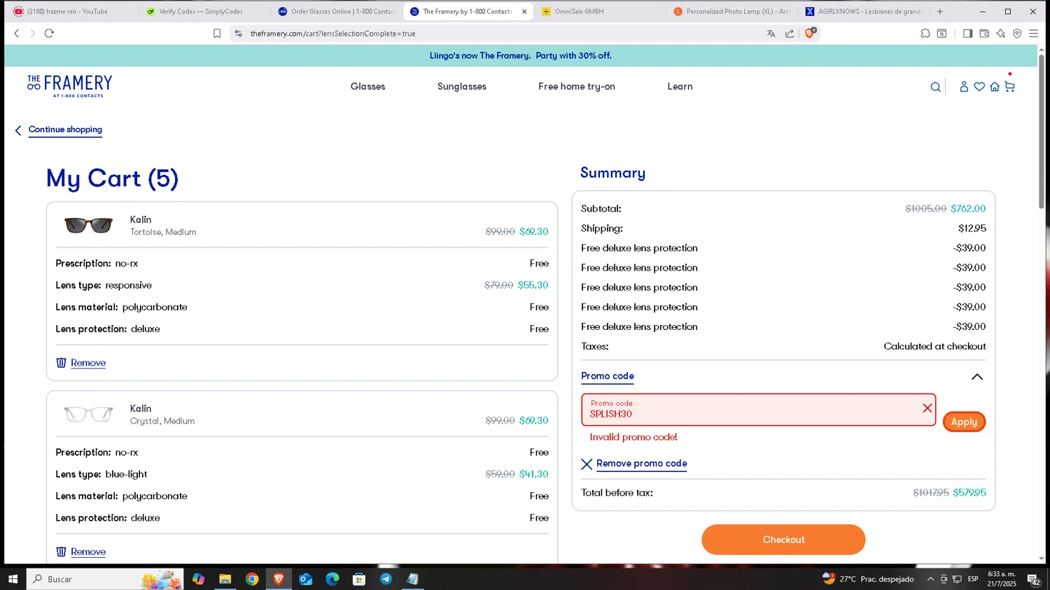
Task: Open the home try-on house icon
Action: [x=995, y=87]
